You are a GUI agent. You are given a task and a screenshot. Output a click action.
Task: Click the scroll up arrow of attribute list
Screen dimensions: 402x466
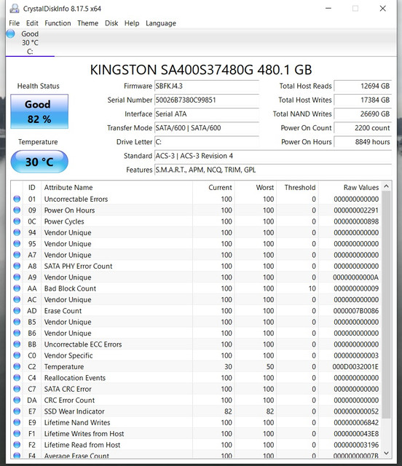coord(386,186)
